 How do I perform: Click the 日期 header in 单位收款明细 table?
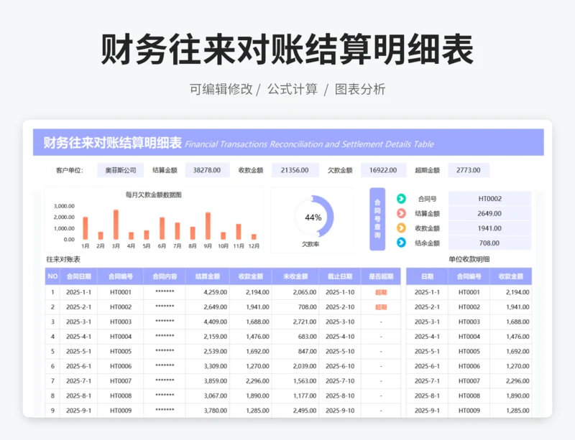[427, 276]
